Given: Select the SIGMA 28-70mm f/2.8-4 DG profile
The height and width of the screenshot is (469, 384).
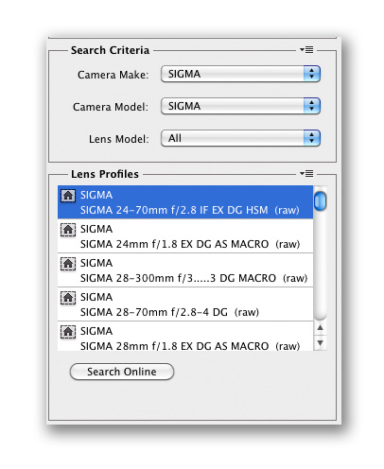Looking at the screenshot, I should point(185,304).
